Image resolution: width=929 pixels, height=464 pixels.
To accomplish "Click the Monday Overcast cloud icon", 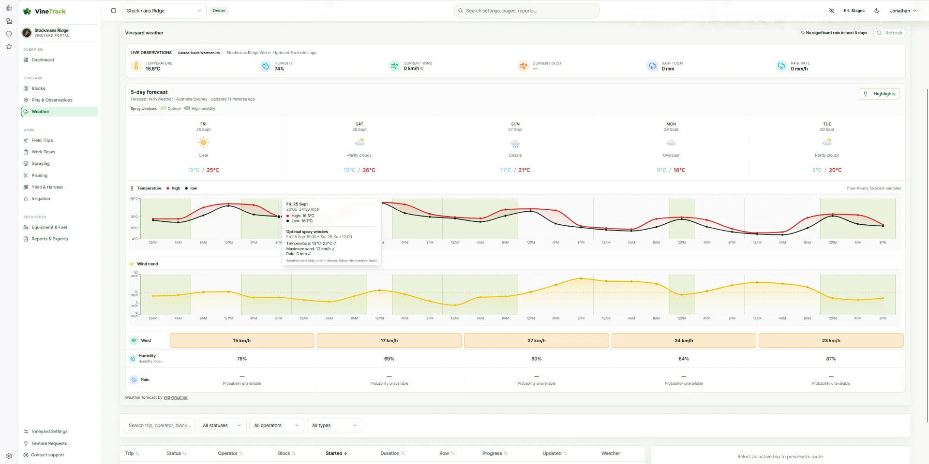I will coord(671,142).
